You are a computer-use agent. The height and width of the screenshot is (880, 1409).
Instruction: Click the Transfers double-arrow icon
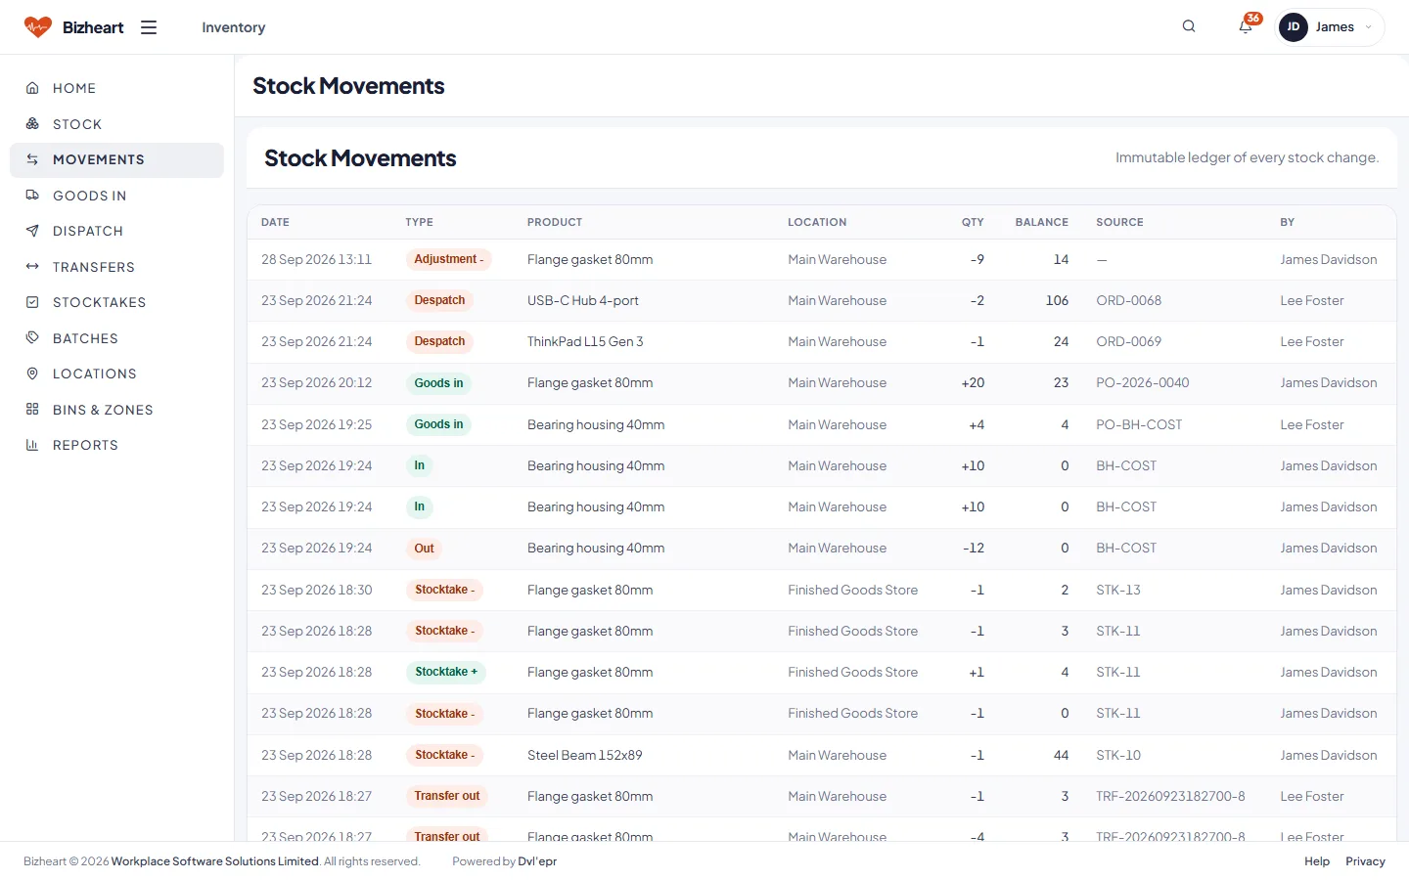coord(32,267)
